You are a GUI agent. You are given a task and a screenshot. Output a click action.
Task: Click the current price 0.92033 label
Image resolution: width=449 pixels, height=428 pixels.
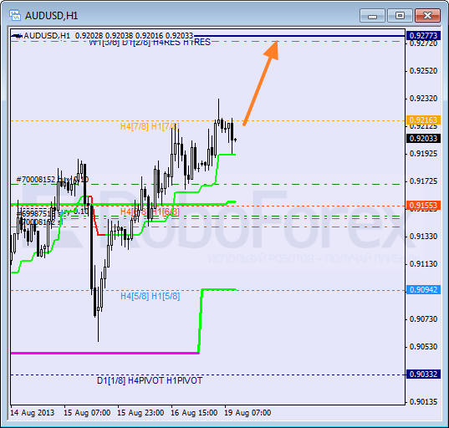tap(423, 139)
